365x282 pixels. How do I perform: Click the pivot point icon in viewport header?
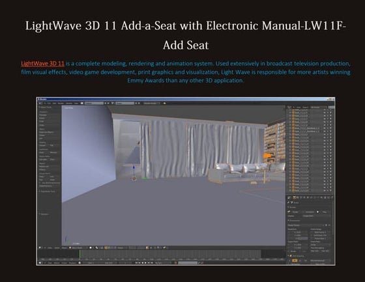click(97, 247)
